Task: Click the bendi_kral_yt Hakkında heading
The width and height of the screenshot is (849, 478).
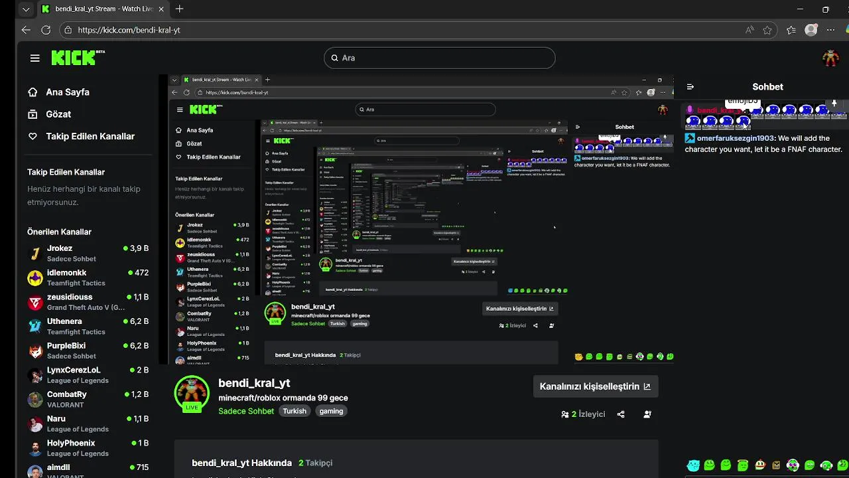Action: click(241, 463)
